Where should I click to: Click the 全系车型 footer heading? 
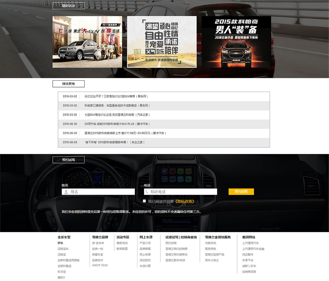[64, 237]
